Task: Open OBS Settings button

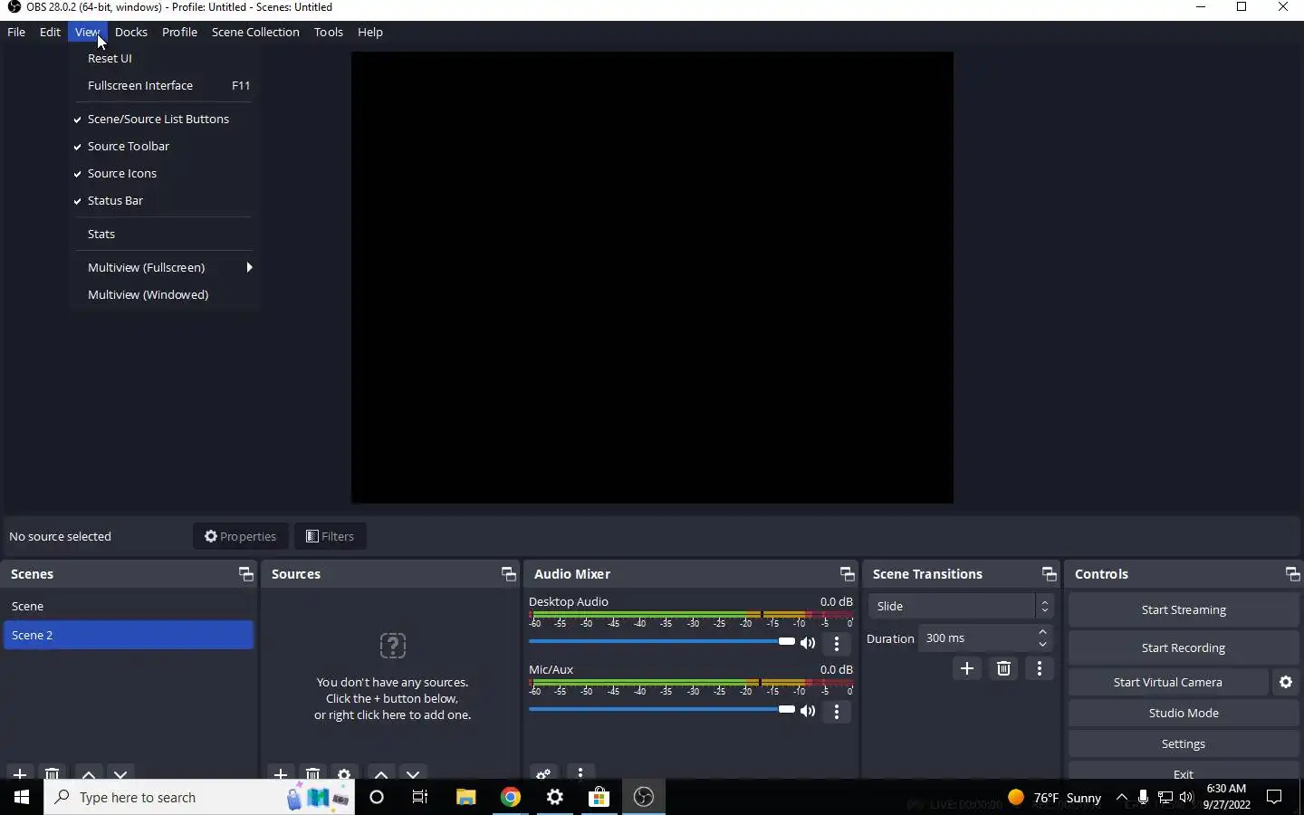Action: coord(1184,743)
